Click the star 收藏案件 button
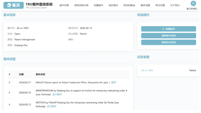Viewport: 201px width, 113px height. (x=169, y=29)
